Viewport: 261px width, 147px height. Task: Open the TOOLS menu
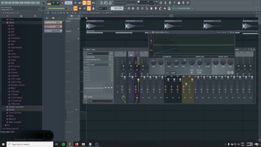[33, 3]
